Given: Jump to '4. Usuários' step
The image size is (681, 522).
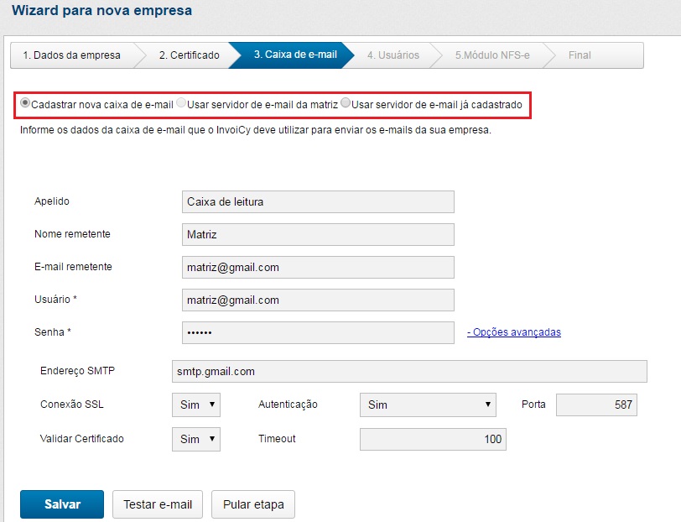Looking at the screenshot, I should [392, 55].
